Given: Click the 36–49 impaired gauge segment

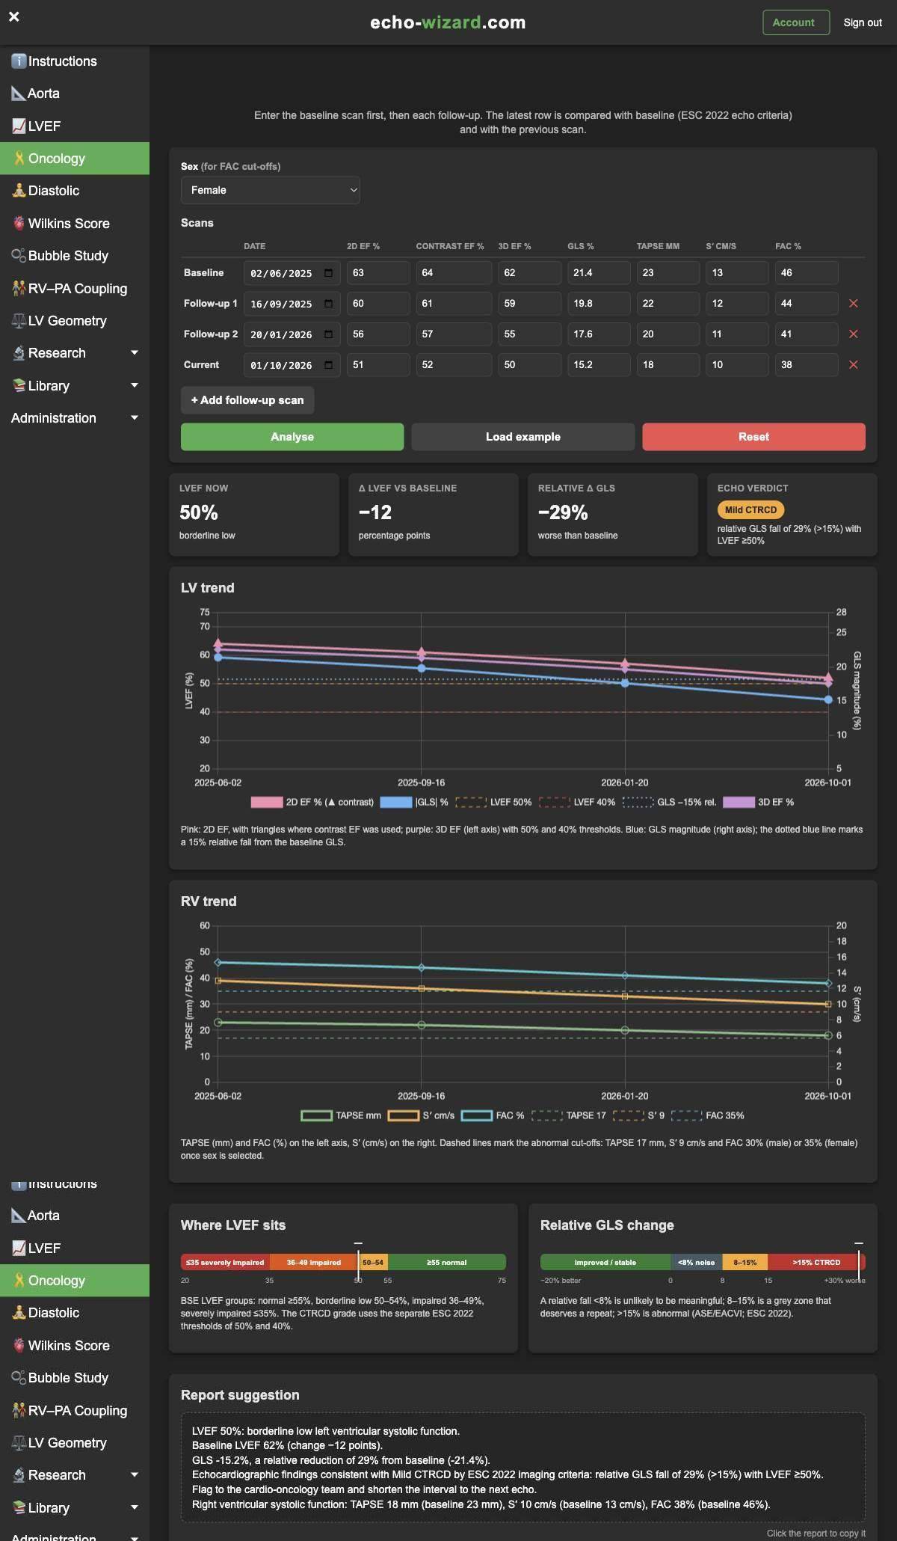Looking at the screenshot, I should 314,1263.
